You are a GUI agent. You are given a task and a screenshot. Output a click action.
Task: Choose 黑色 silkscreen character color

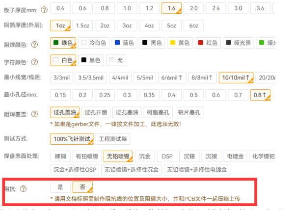[90, 60]
